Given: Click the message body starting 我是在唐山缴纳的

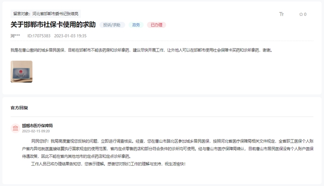Looking at the screenshot, I should tap(142, 50).
